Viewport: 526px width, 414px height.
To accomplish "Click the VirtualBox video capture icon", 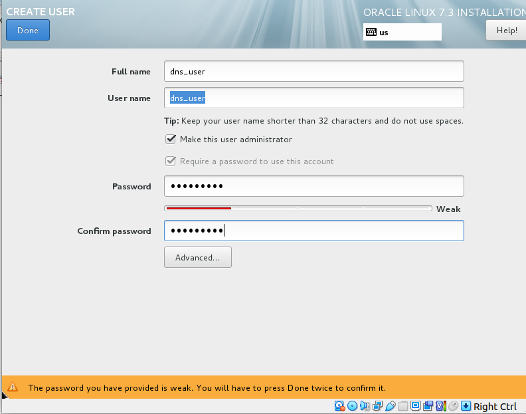I will (x=428, y=406).
